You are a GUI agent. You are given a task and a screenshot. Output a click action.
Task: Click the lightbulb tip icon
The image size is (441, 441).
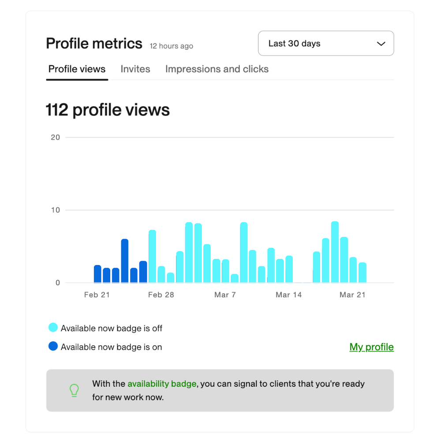point(74,390)
